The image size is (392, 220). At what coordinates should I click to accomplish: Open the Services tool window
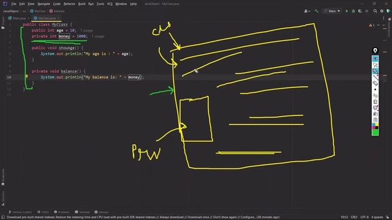(x=102, y=212)
